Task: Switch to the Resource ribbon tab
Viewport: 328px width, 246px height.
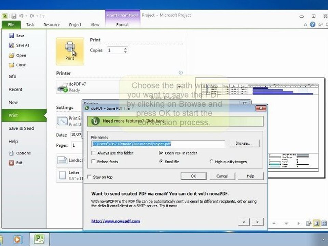Action: point(52,25)
